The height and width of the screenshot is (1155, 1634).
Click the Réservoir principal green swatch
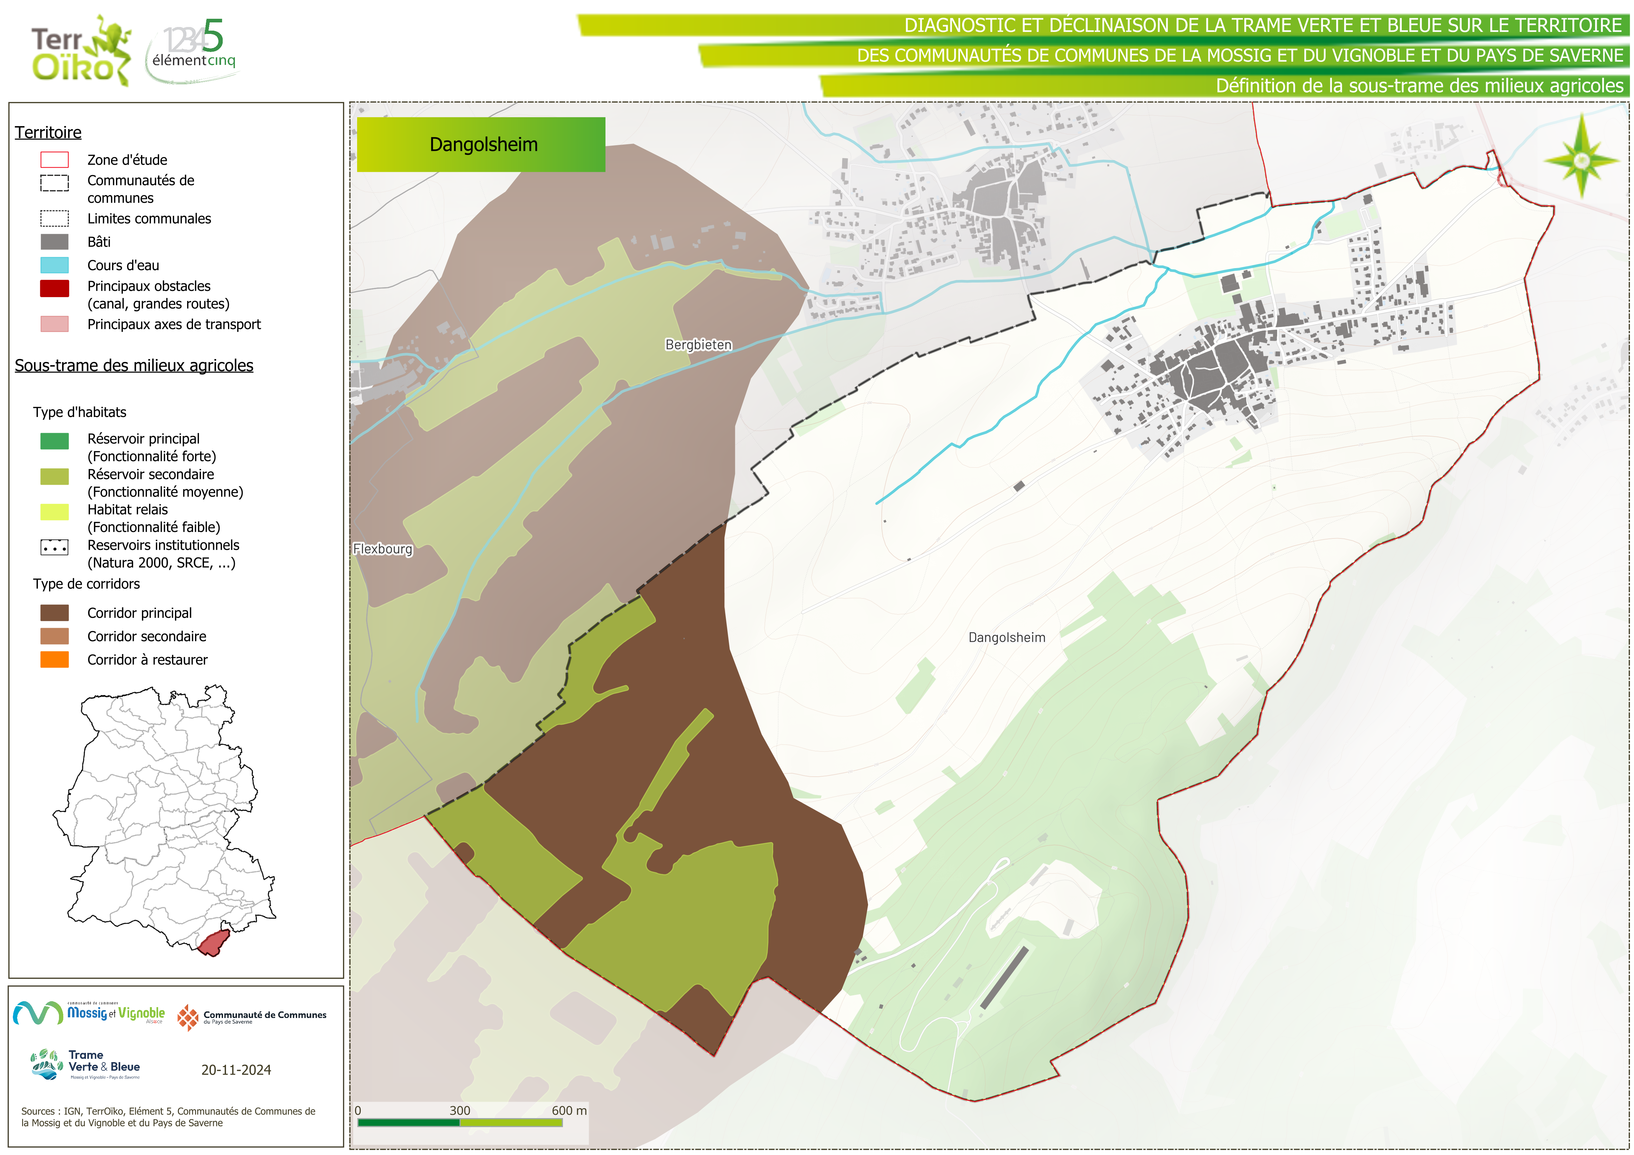54,441
